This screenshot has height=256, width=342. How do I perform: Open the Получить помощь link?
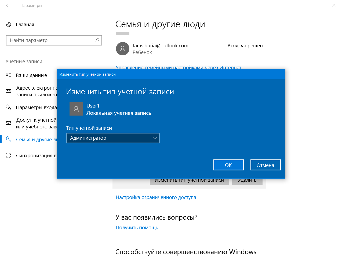tap(137, 227)
